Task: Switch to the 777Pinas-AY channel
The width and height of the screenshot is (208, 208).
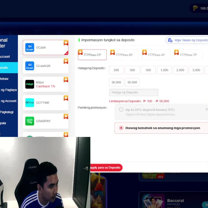Action: (156, 55)
